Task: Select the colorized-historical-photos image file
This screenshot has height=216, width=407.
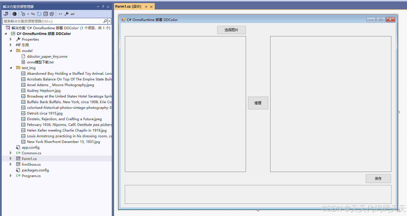Action: pyautogui.click(x=69, y=107)
